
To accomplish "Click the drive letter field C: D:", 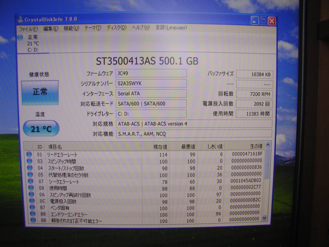I will pos(151,114).
